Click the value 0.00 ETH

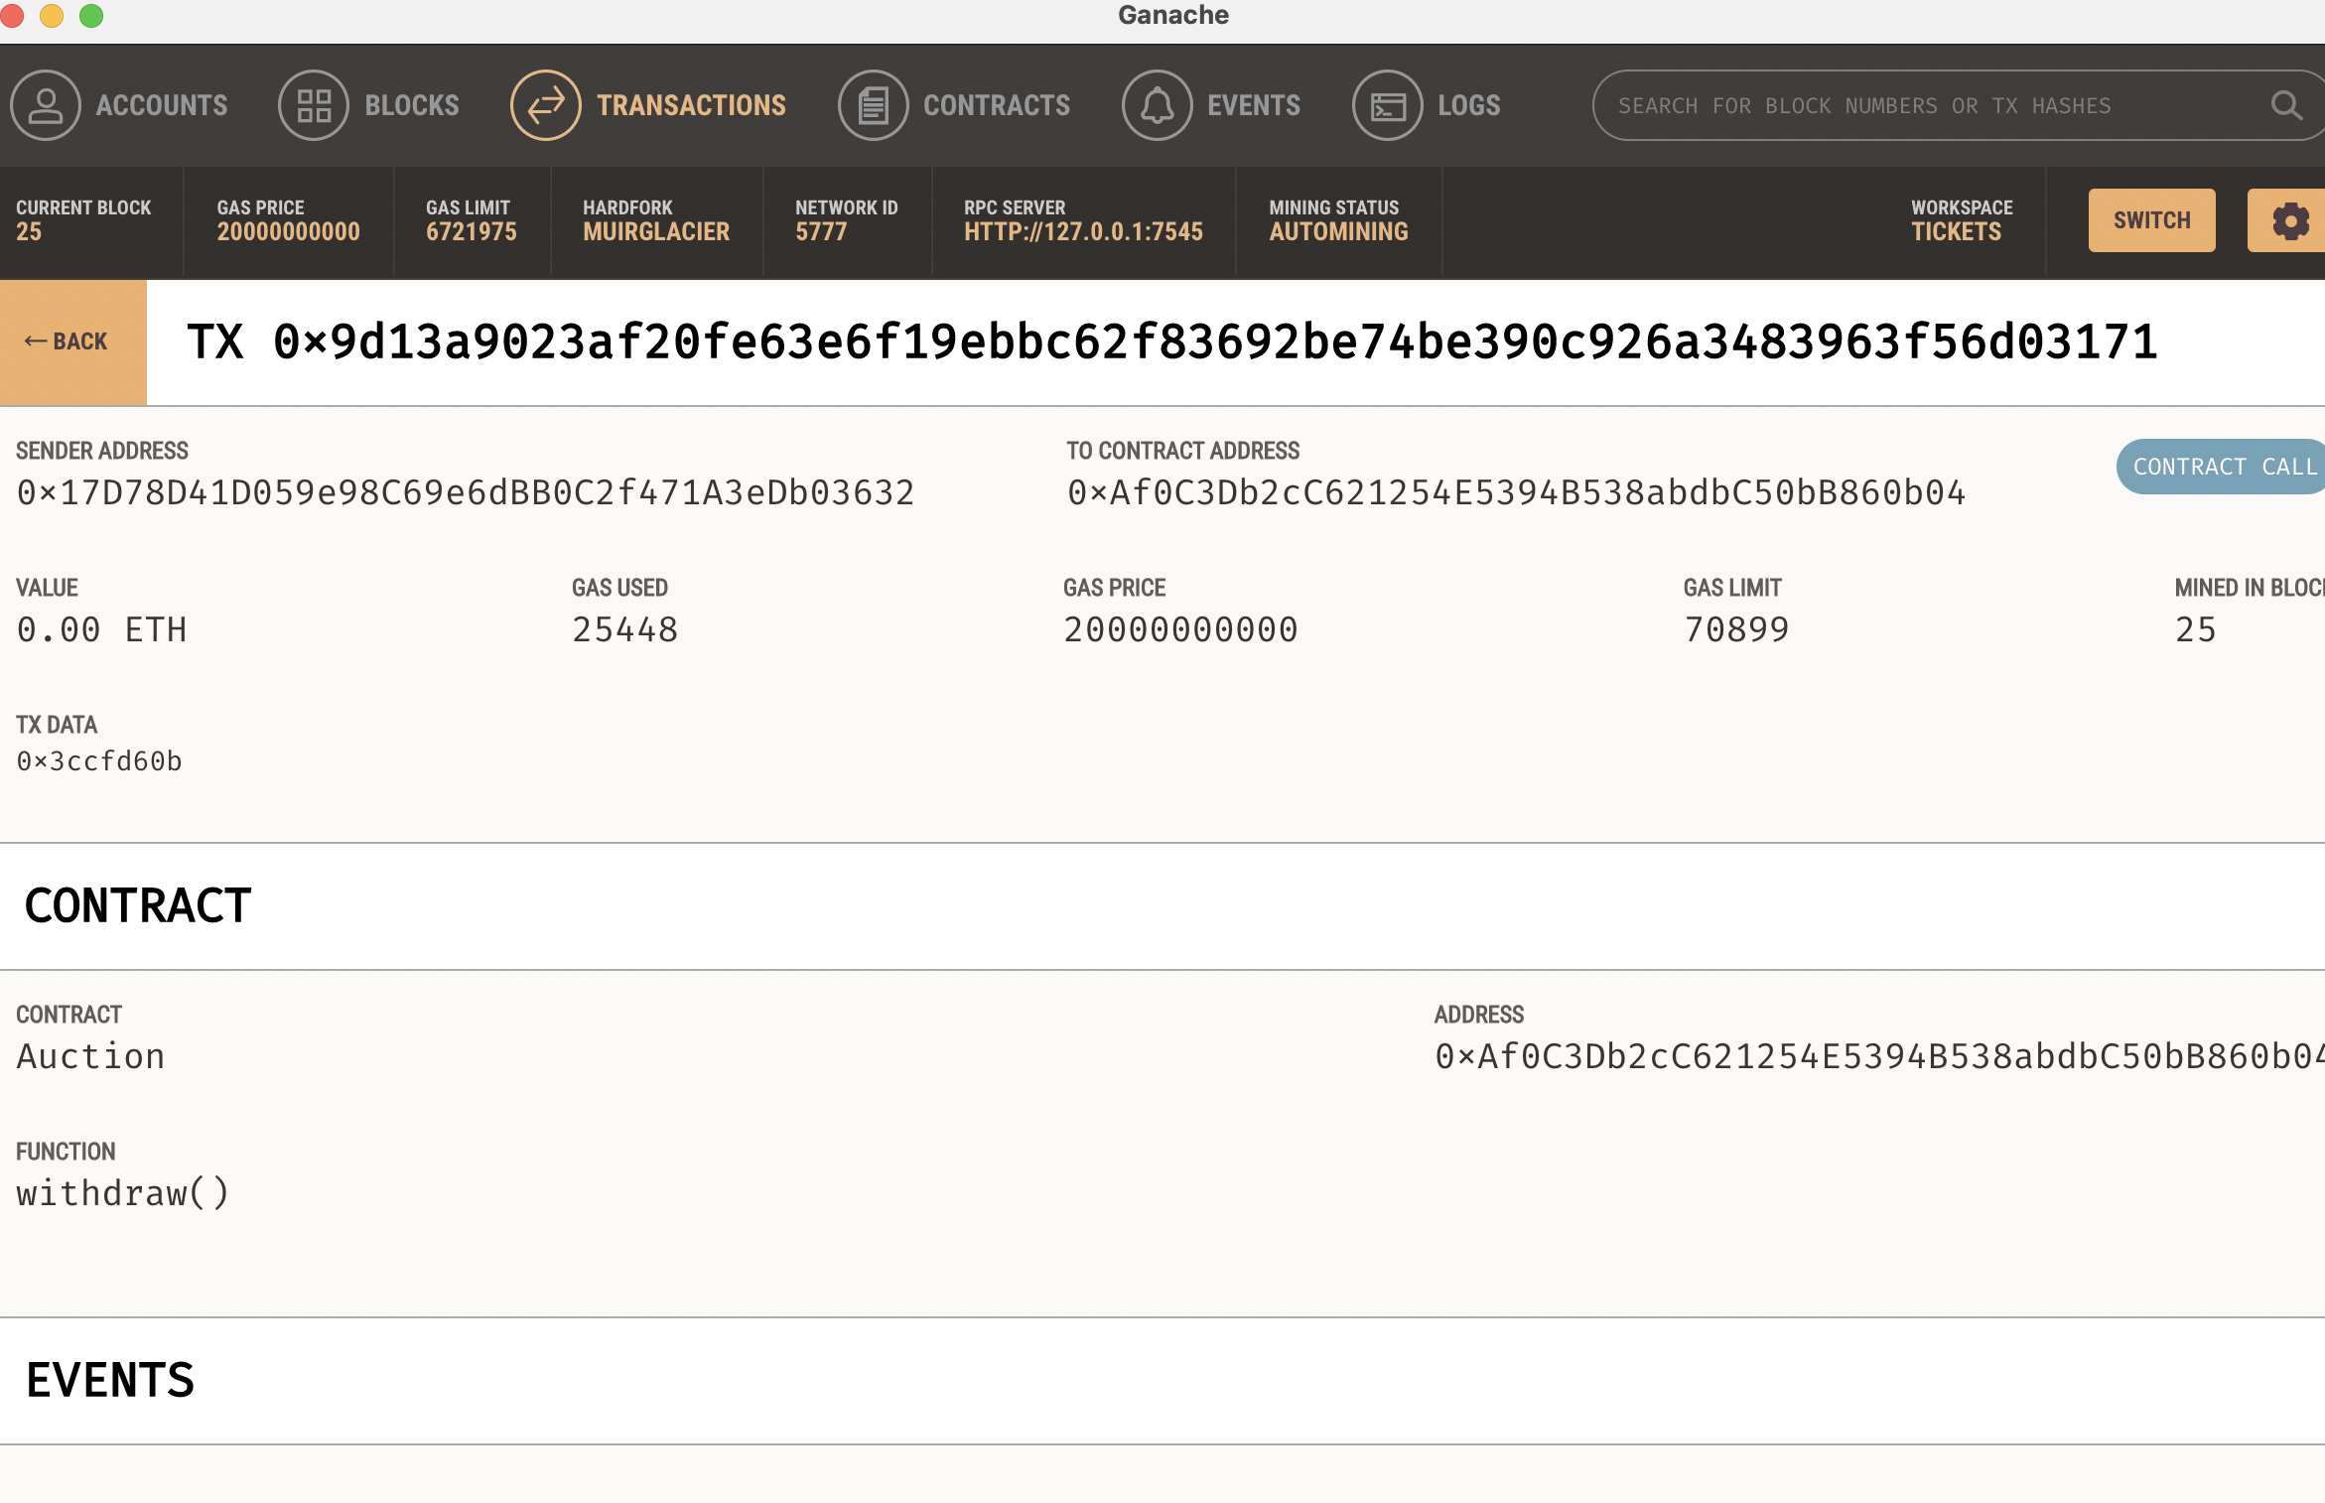(x=101, y=629)
